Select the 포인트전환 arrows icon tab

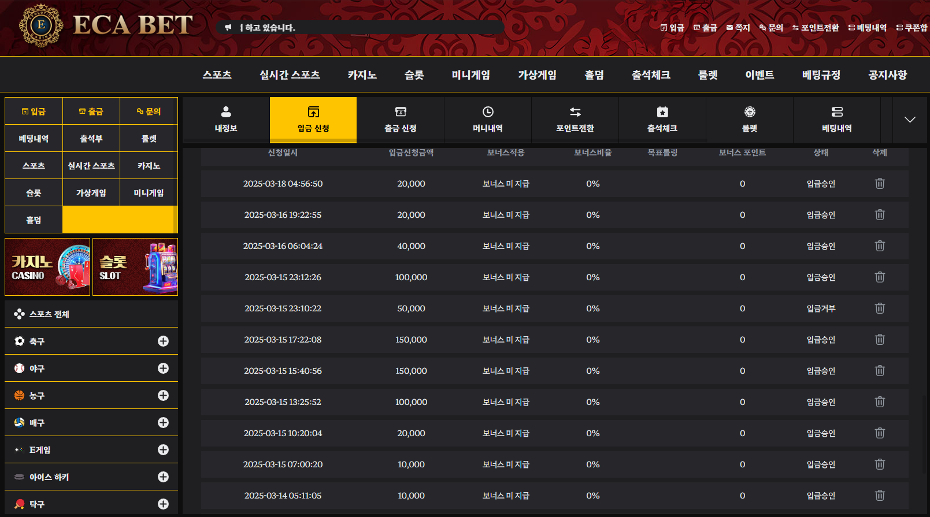pos(575,119)
